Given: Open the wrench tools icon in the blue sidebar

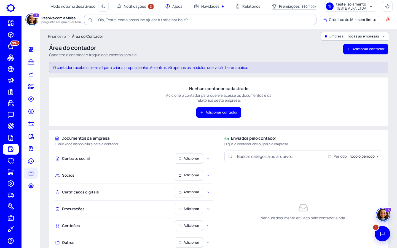Looking at the screenshot, I should 11,206.
